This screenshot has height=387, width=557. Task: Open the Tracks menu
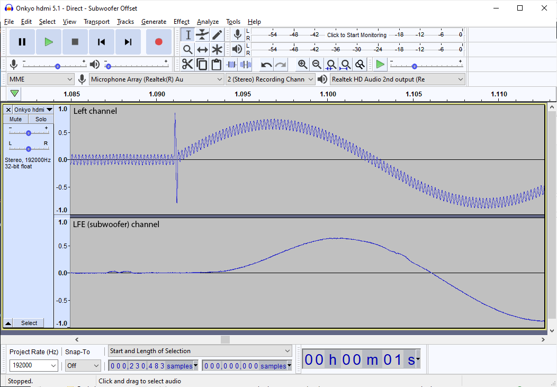pos(125,22)
